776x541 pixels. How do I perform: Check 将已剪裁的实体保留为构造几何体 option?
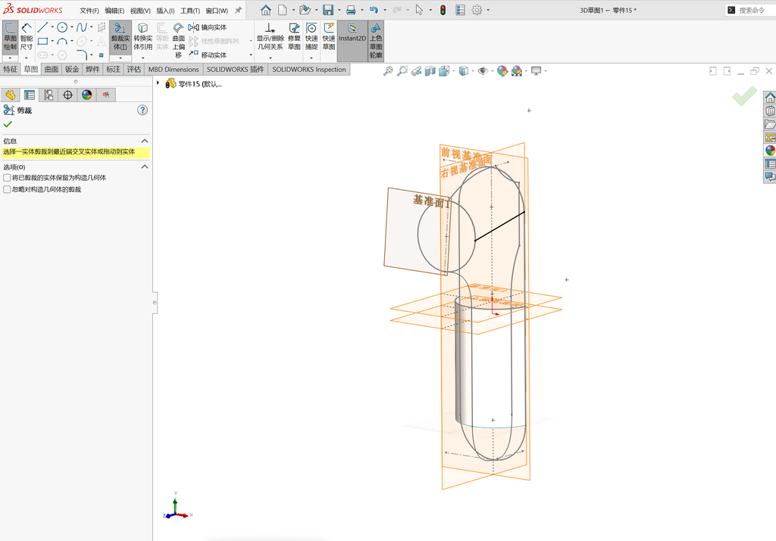click(7, 178)
